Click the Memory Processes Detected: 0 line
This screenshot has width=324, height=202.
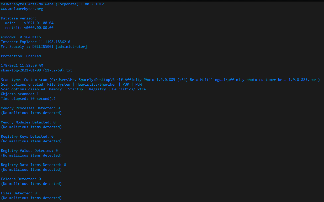30,108
